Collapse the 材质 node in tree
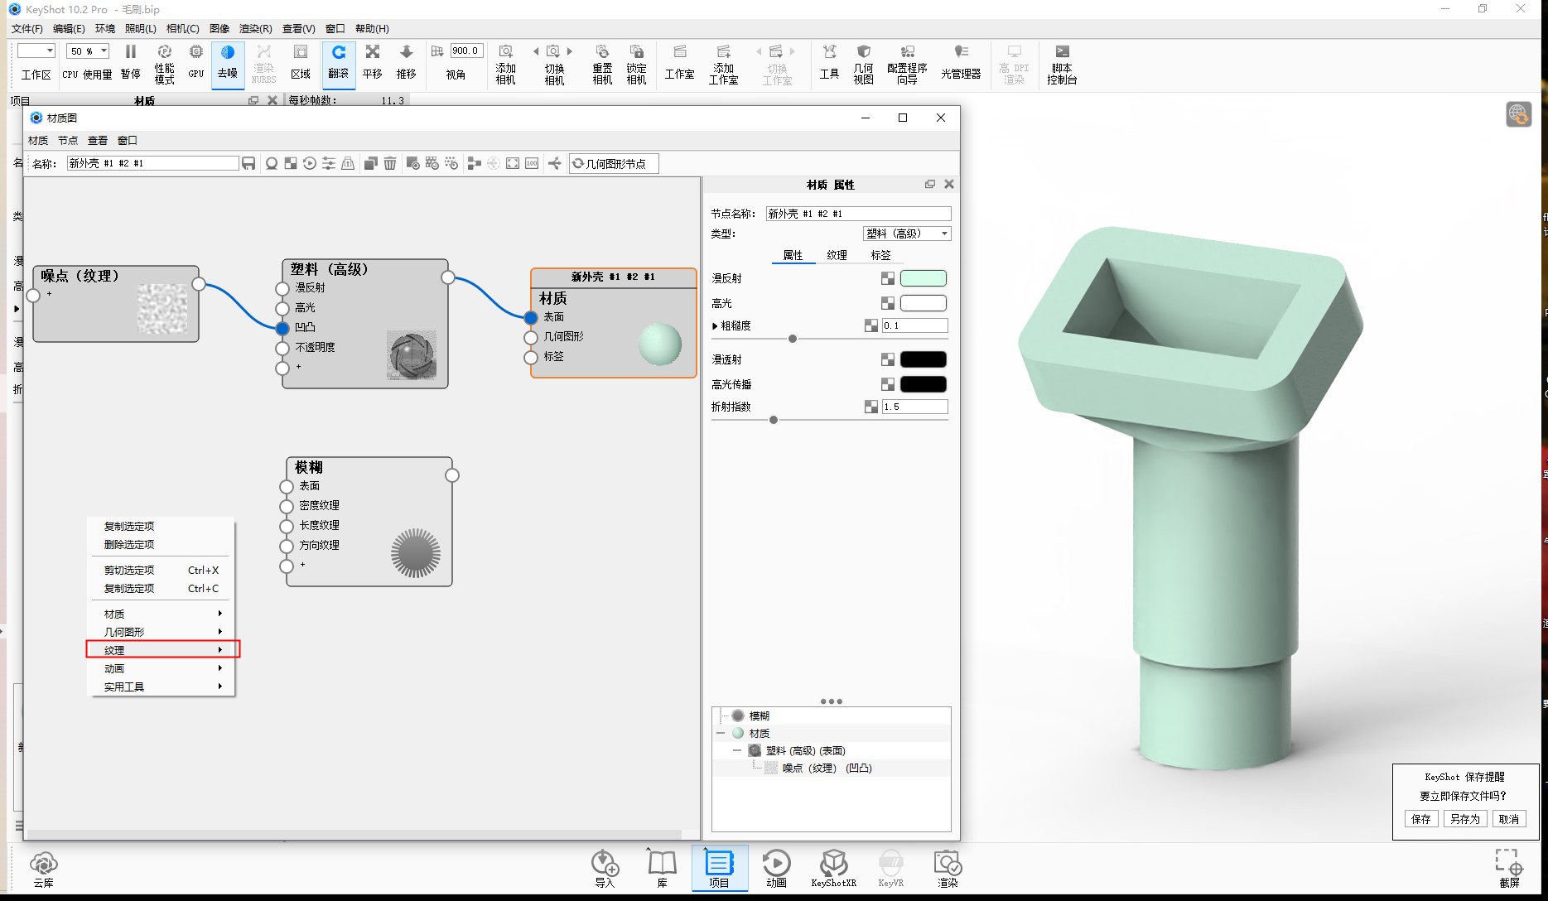Image resolution: width=1548 pixels, height=901 pixels. [721, 733]
